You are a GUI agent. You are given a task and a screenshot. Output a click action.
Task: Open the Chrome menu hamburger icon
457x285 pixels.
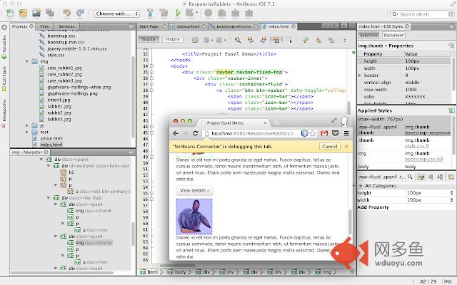pos(346,133)
